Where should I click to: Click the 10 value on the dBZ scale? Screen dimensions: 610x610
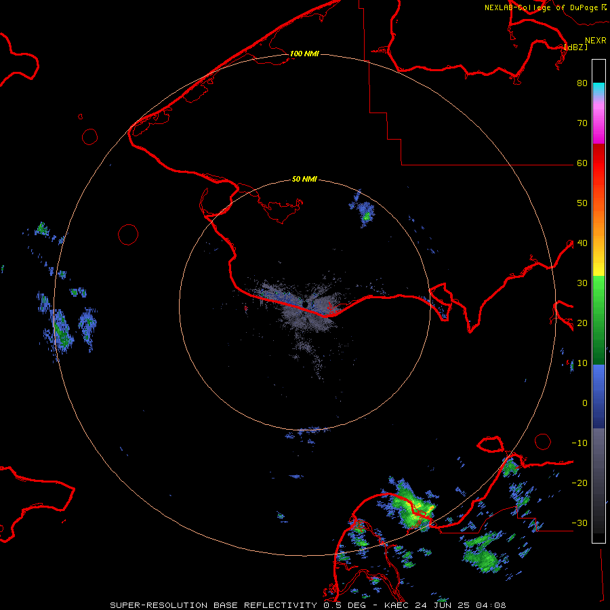582,363
